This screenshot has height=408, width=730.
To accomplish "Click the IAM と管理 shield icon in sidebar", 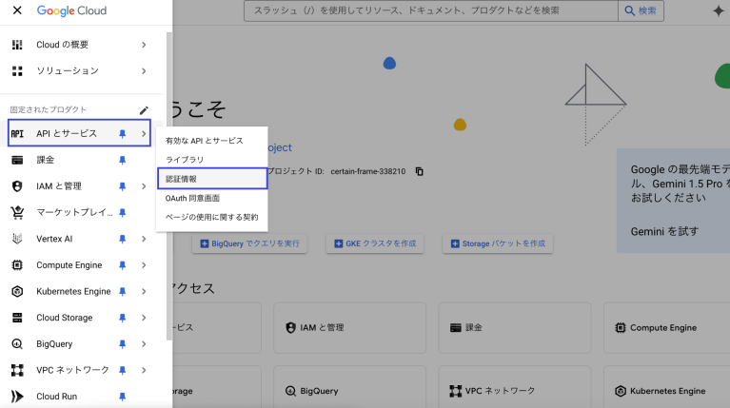I will pos(17,186).
